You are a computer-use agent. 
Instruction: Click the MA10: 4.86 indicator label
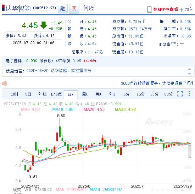pyautogui.click(x=63, y=110)
